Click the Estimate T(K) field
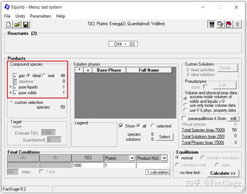 pos(49,132)
